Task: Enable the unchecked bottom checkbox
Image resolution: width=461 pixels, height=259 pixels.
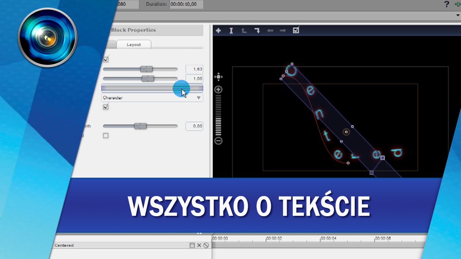Action: point(106,136)
